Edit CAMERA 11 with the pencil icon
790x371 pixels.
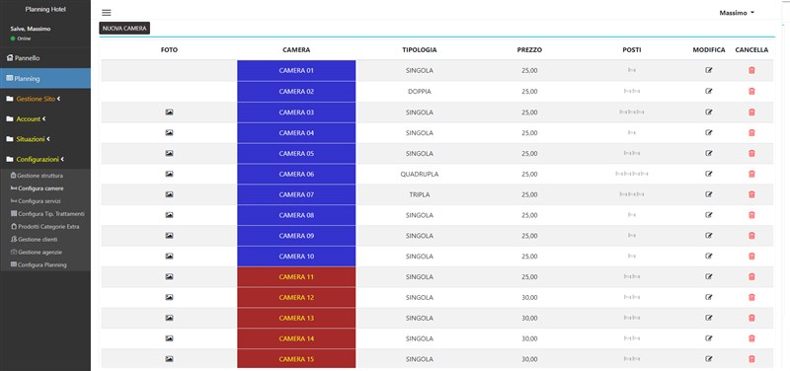pos(709,276)
